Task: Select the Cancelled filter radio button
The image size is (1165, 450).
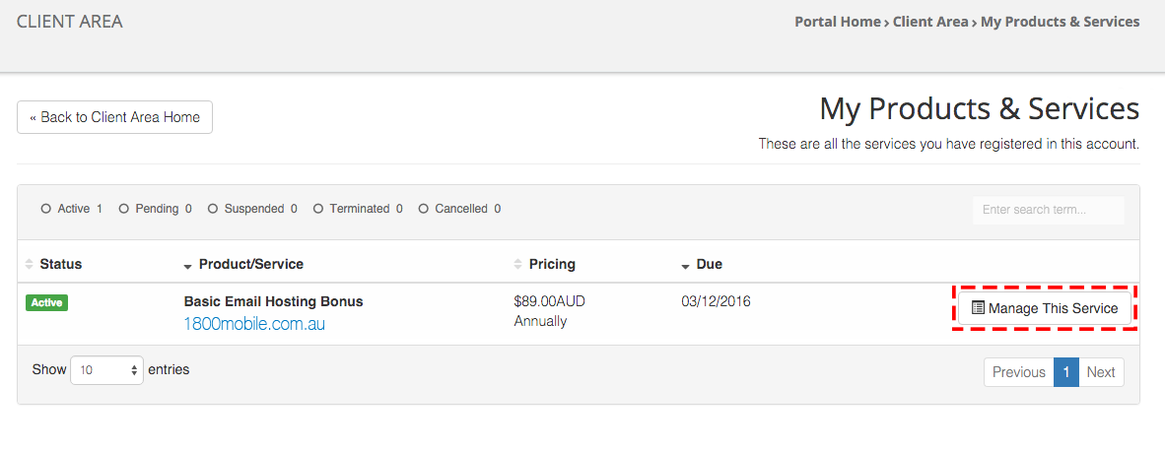Action: click(x=424, y=210)
